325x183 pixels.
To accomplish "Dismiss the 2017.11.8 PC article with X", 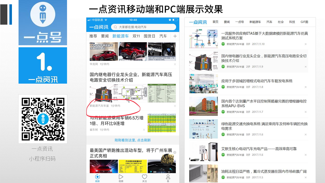I will (x=306, y=87).
